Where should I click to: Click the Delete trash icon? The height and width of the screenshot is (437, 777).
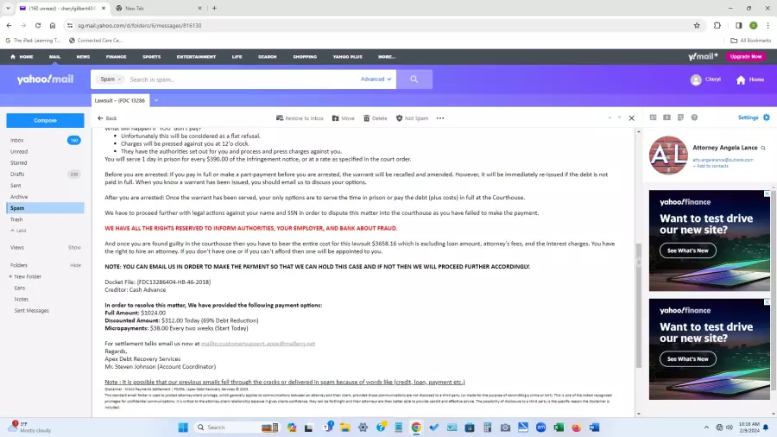pos(367,118)
